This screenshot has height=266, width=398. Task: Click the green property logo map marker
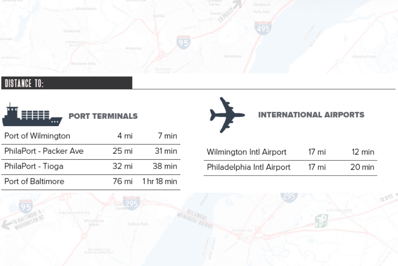coord(321,221)
